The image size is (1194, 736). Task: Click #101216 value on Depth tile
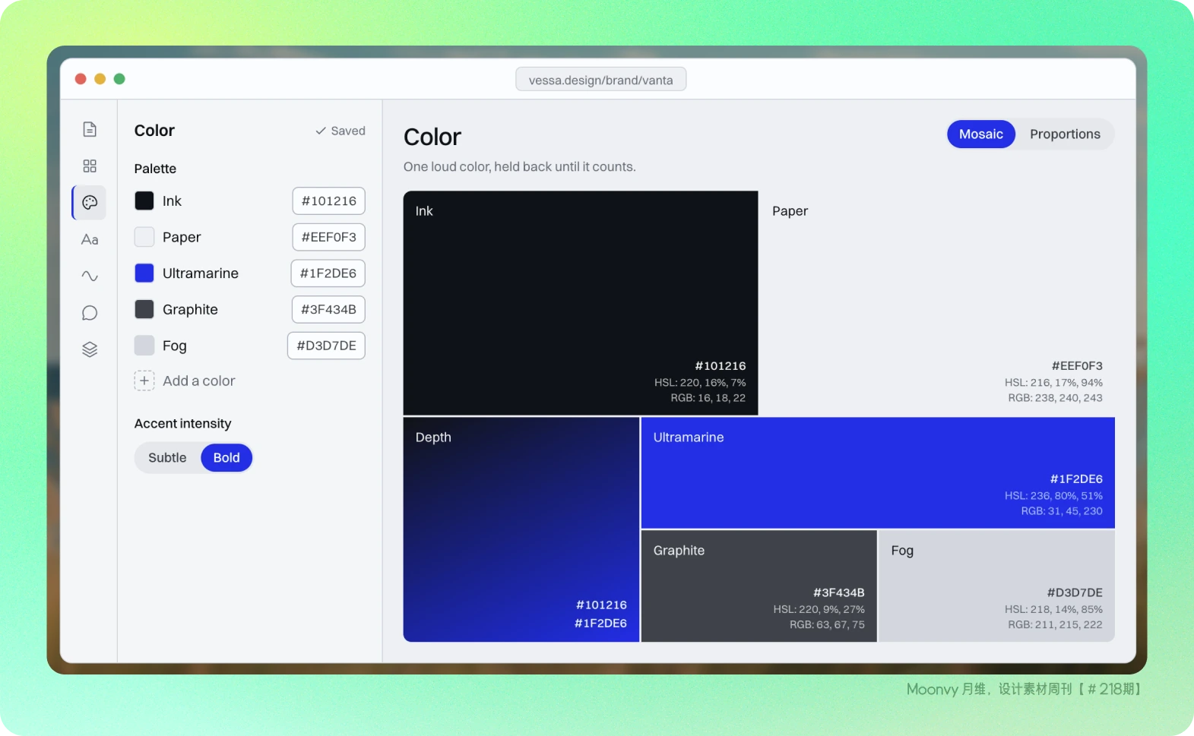601,605
